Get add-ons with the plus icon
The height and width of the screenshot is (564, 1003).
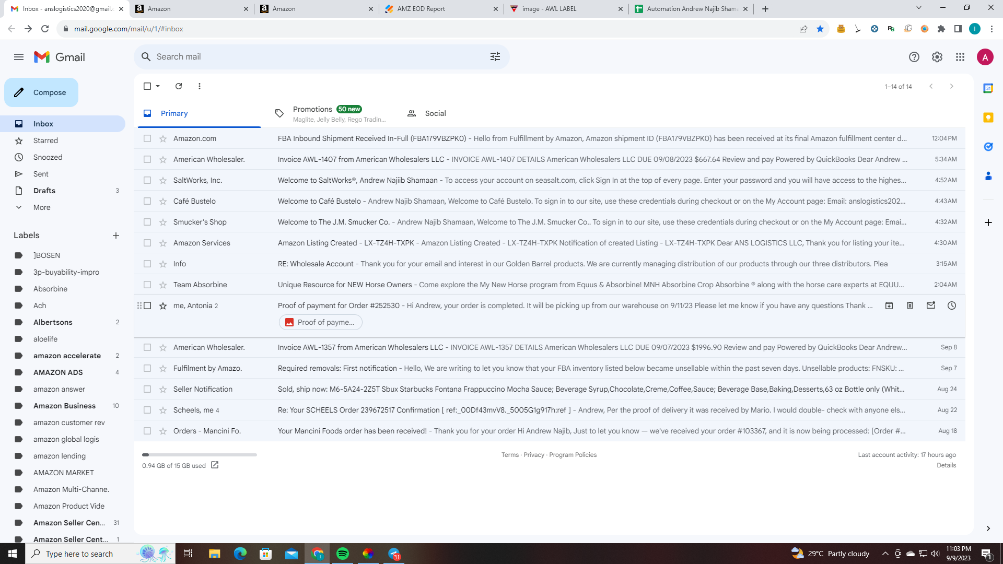(988, 222)
